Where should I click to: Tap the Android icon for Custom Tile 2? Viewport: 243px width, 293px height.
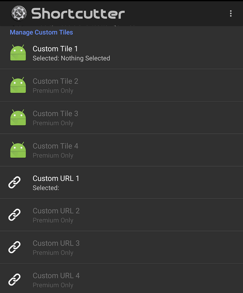point(18,85)
